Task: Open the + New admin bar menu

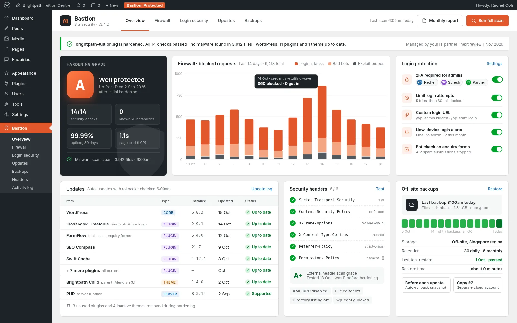Action: click(x=112, y=5)
